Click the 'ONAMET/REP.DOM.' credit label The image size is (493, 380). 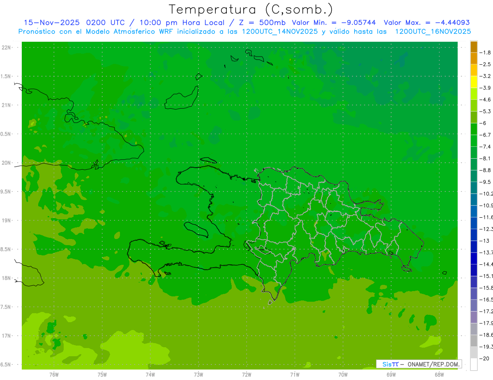pos(434,364)
